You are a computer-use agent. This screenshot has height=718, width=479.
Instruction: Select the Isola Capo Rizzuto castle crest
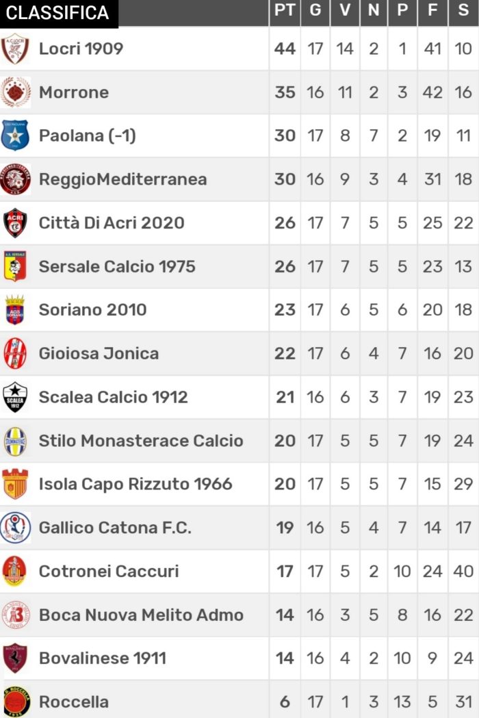[15, 484]
